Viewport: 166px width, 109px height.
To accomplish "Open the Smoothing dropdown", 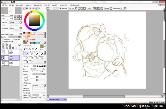I will pyautogui.click(x=125, y=8).
